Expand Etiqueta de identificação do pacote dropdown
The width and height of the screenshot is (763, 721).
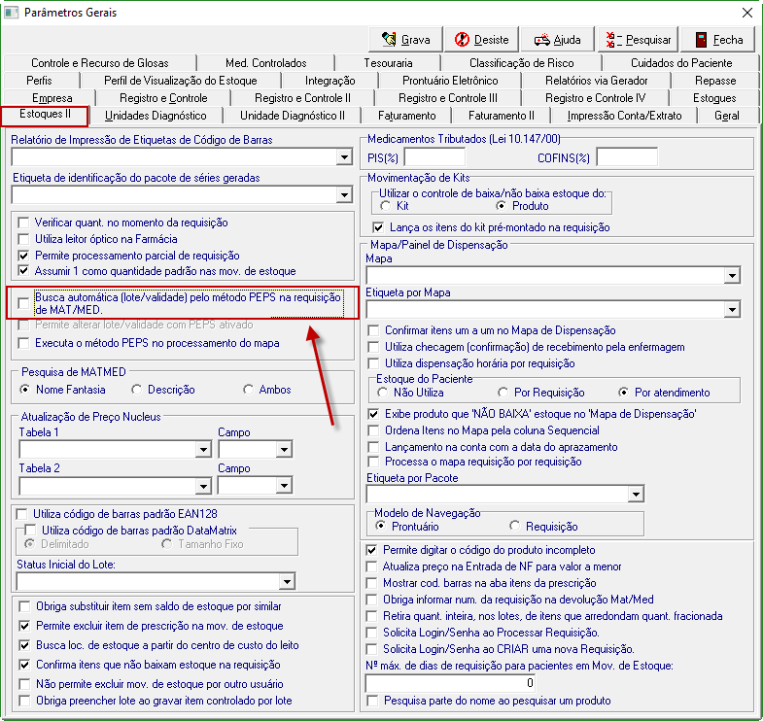point(344,195)
